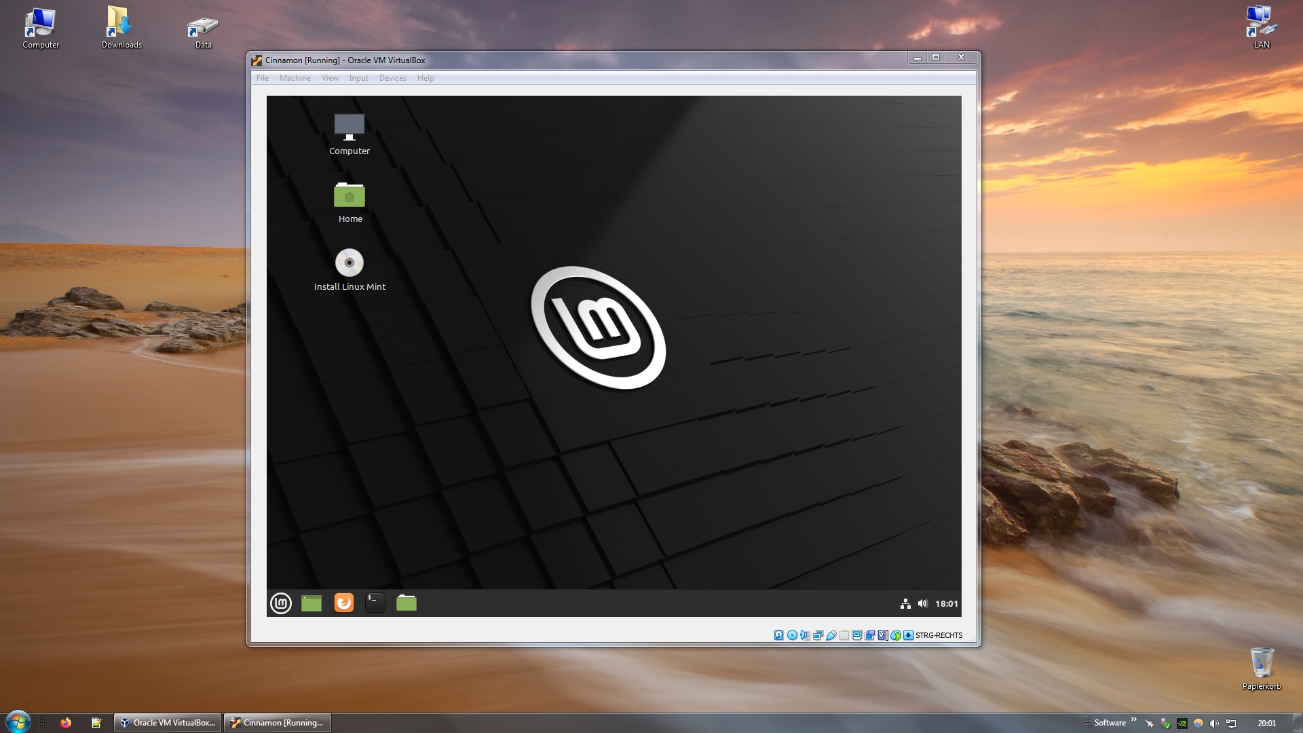Click the Linux Mint menu button
This screenshot has width=1303, height=733.
281,602
